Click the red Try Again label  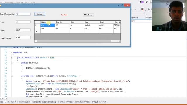[64, 15]
